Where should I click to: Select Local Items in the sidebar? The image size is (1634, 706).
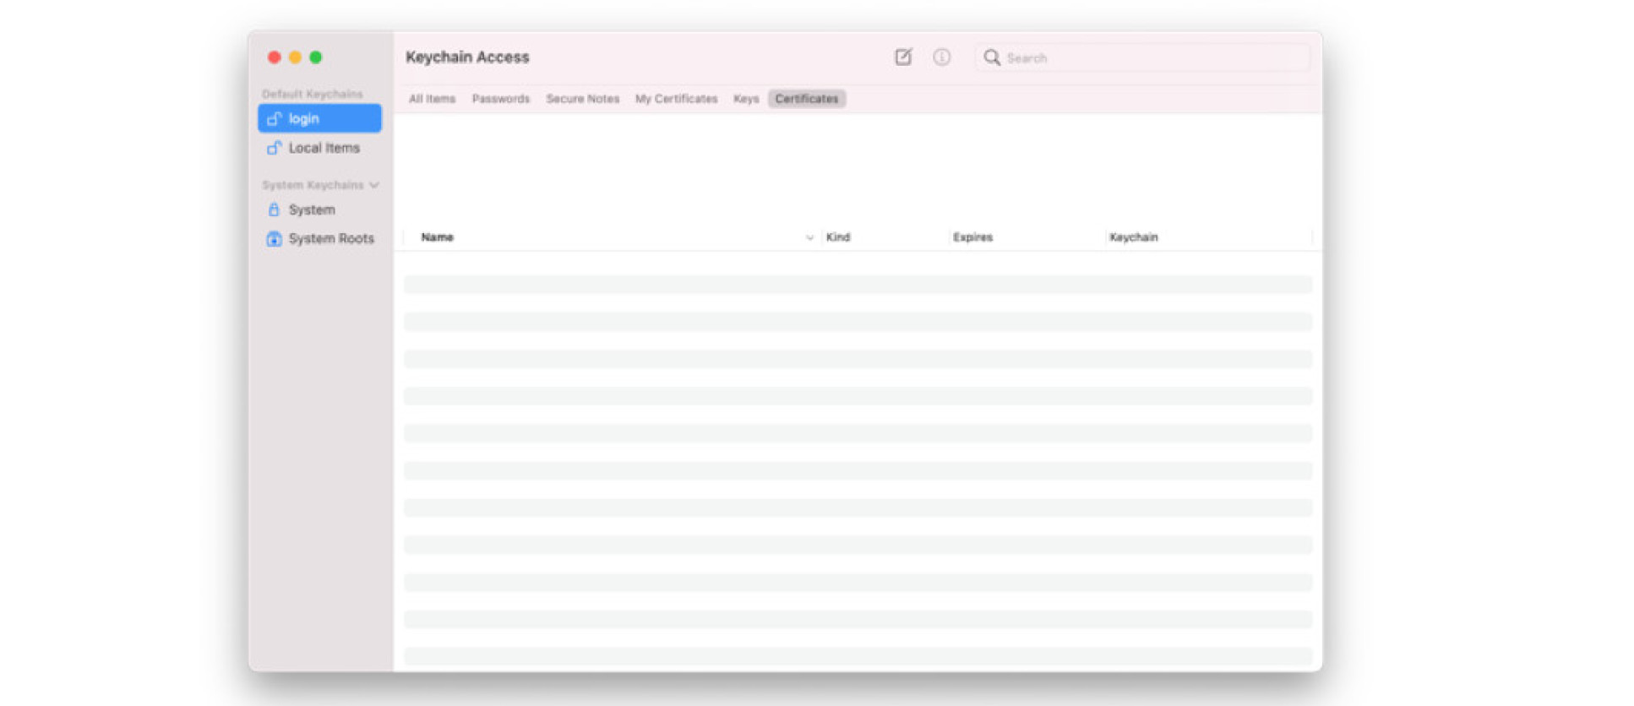(x=324, y=148)
